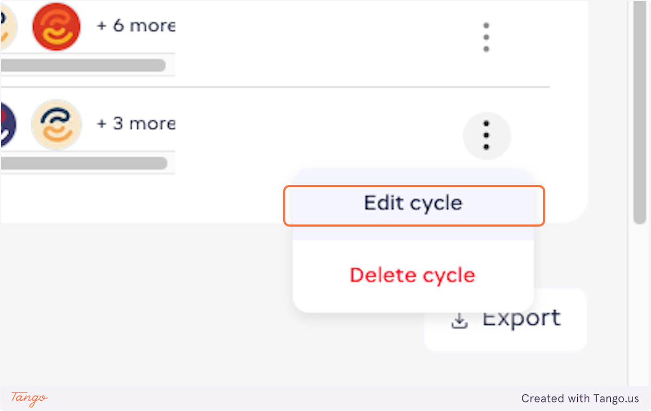Click the red-orange avatar in top row
This screenshot has height=411, width=651.
(x=56, y=27)
